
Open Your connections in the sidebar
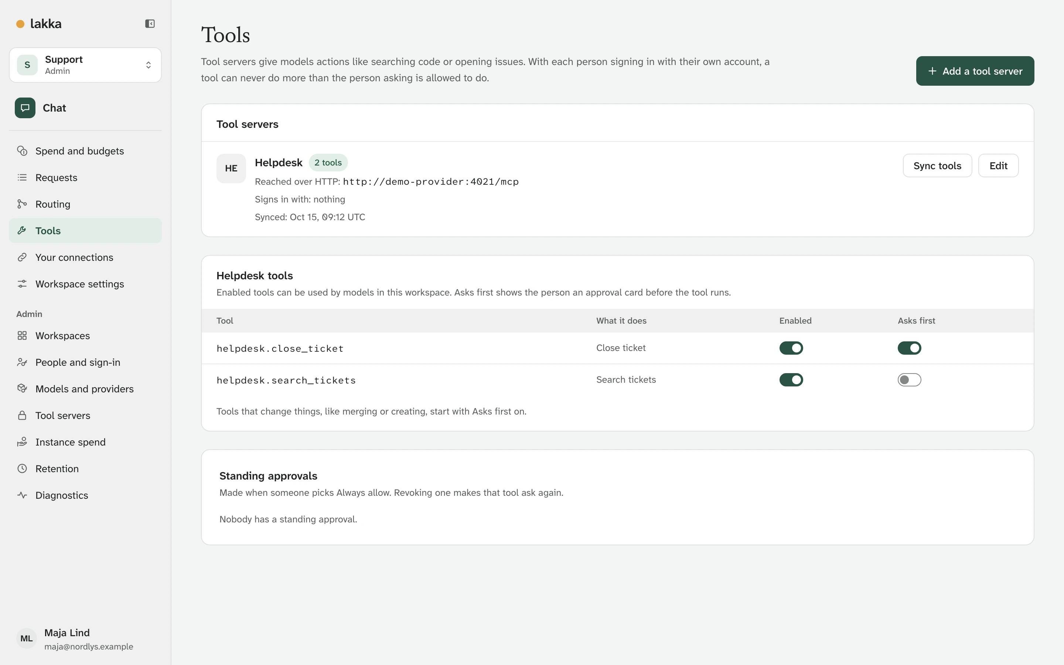[85, 257]
